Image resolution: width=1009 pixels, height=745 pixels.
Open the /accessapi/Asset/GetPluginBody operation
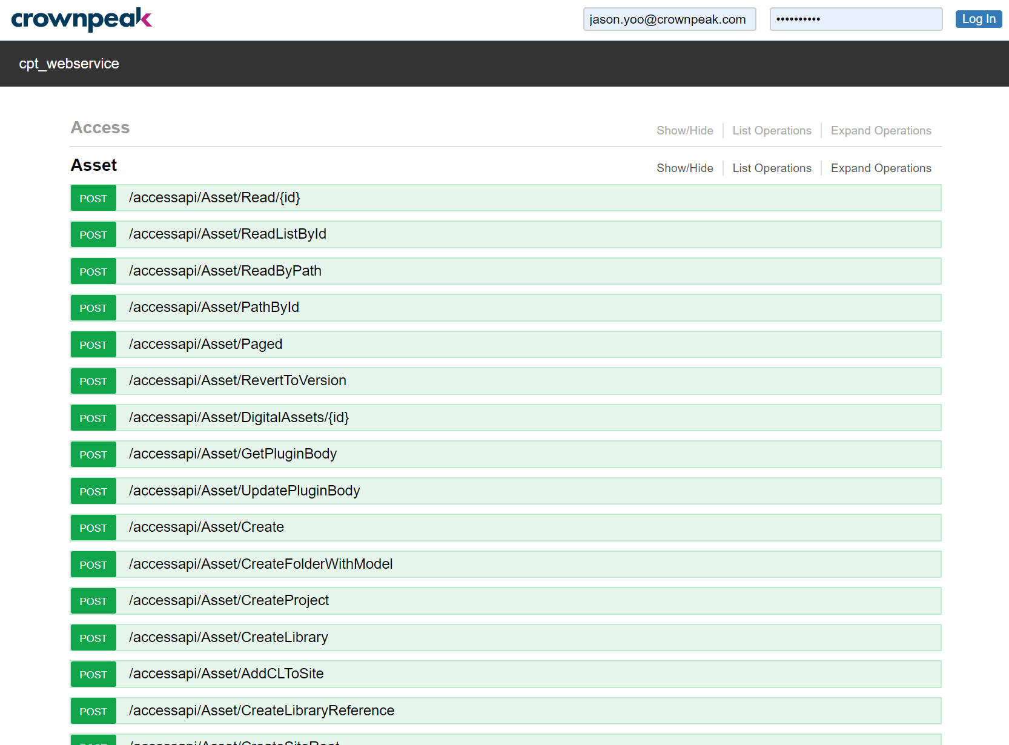[233, 454]
